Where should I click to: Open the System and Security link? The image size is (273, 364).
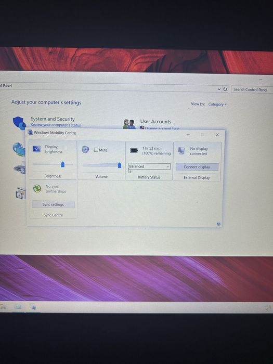[x=53, y=119]
